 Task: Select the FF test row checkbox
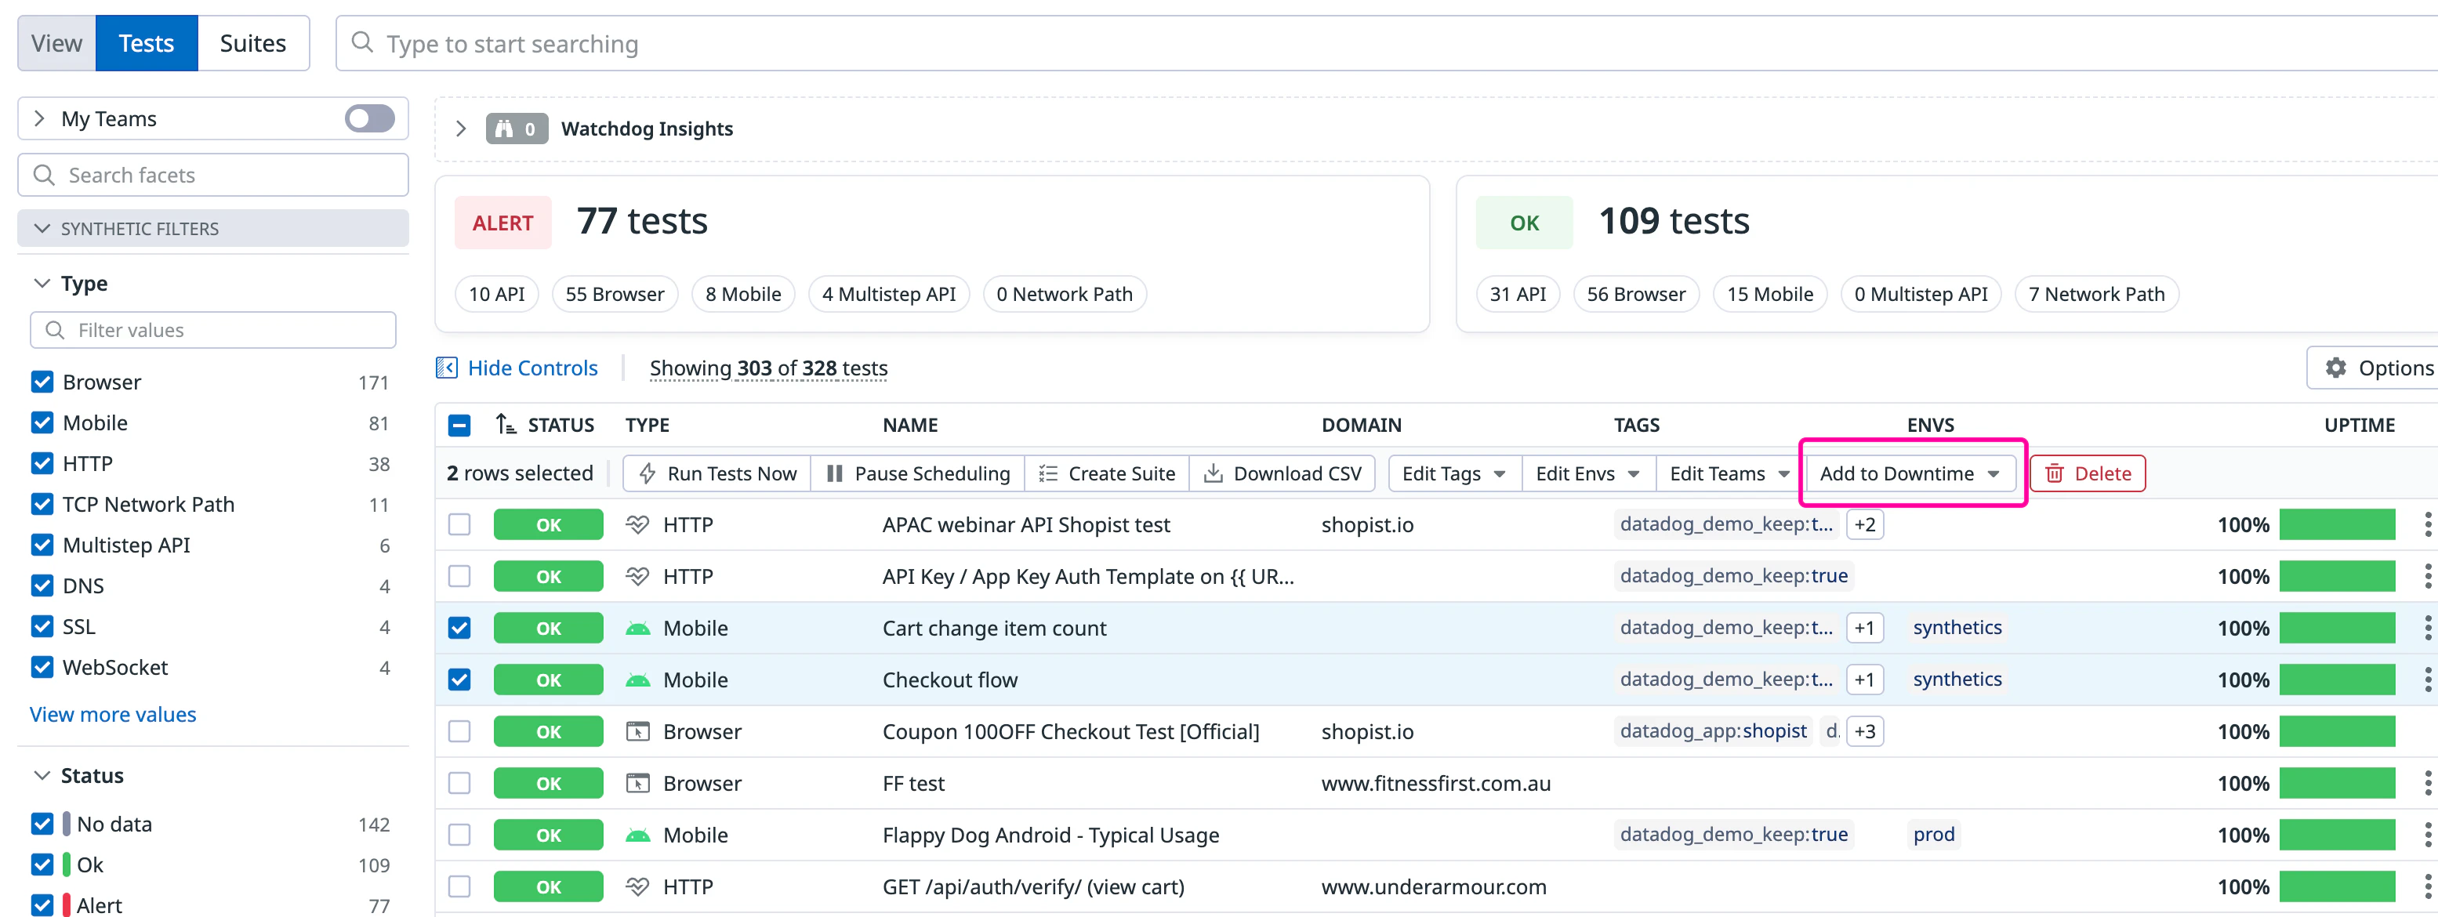459,784
